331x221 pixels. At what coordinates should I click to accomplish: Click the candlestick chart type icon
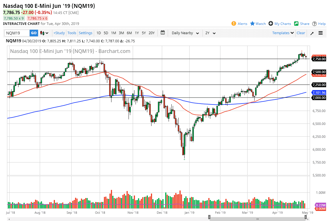(41, 33)
